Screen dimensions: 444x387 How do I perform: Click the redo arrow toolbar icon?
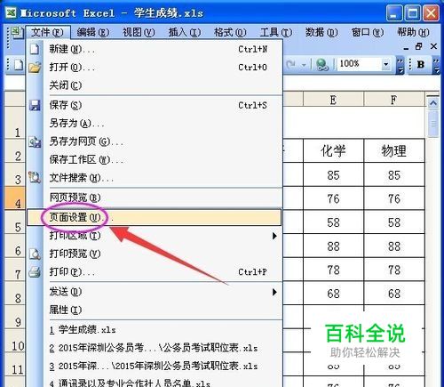point(291,64)
